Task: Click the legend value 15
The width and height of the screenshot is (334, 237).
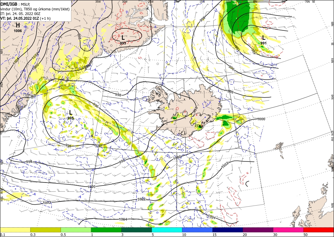Action: pos(214,235)
